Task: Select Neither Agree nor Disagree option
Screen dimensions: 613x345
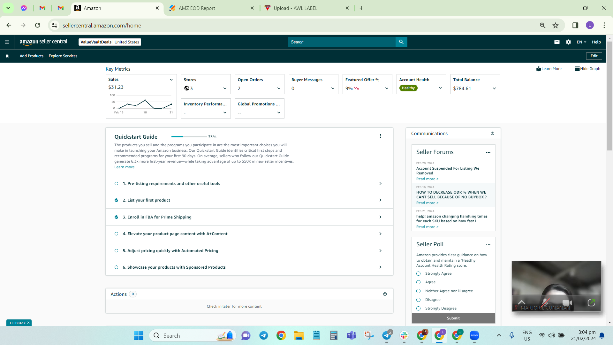Action: click(x=418, y=291)
